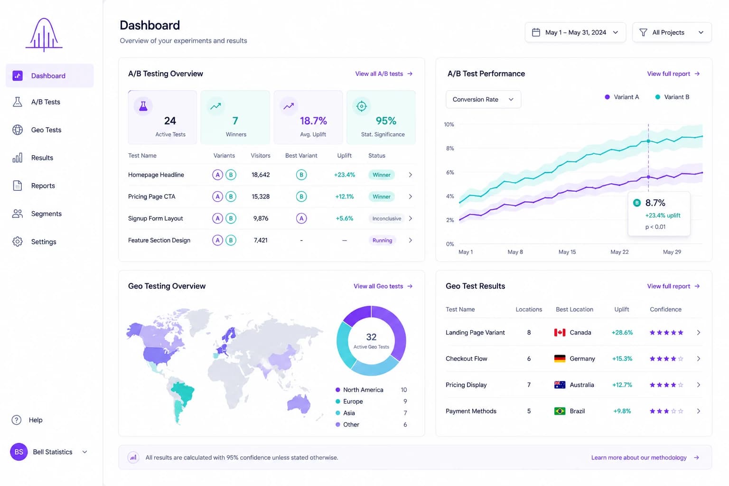Open the May 1 – May 31, 2024 date dropdown
The image size is (729, 486).
[x=575, y=32]
